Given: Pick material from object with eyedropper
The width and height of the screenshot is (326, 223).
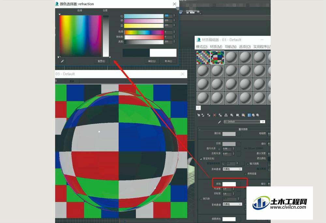Looking at the screenshot, I should 219,122.
